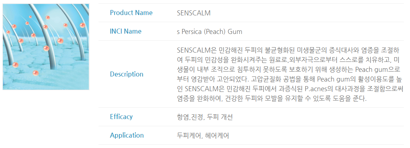The width and height of the screenshot is (410, 148).
Task: Click the 두피케어, 헤어케어 application value
Action: [x=203, y=136]
